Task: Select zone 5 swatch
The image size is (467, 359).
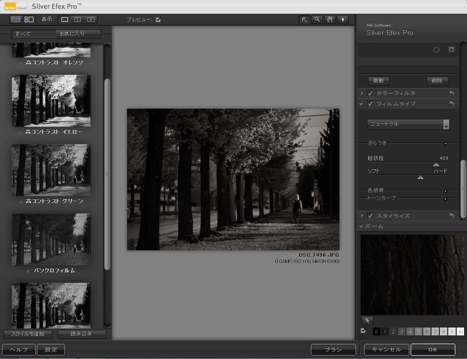Action: [418, 331]
